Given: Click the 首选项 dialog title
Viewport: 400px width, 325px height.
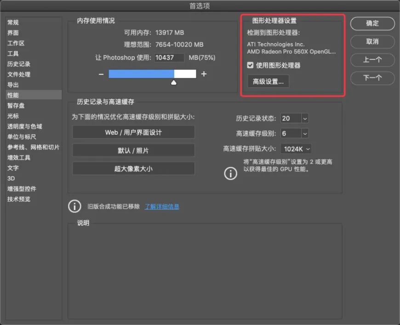Looking at the screenshot, I should point(200,6).
